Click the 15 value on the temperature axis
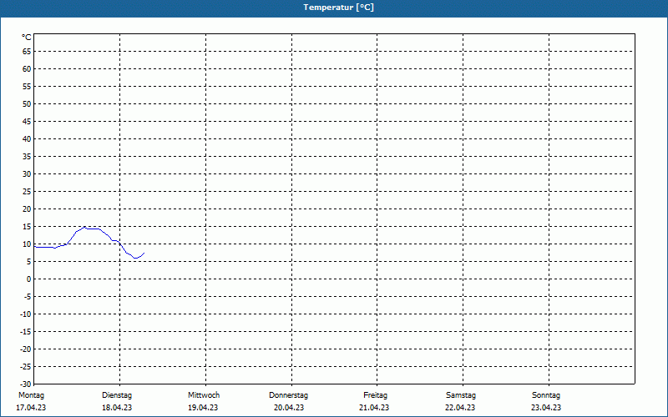The width and height of the screenshot is (668, 417). click(x=27, y=227)
